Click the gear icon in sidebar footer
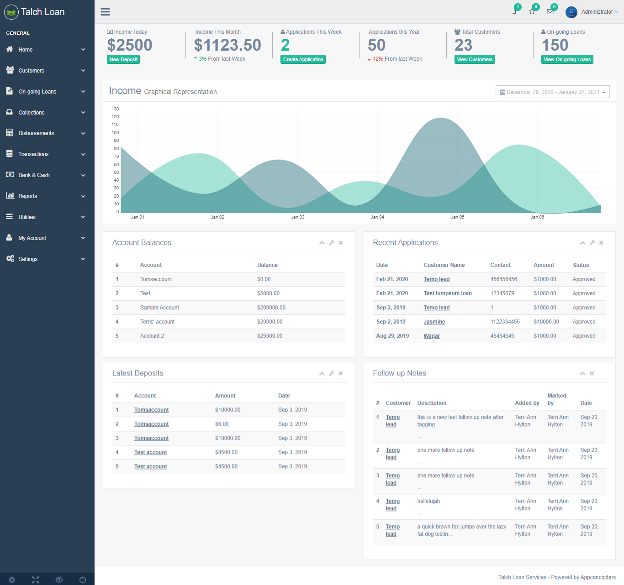 click(x=12, y=580)
